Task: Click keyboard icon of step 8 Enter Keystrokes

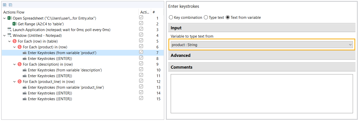Action: [25, 59]
